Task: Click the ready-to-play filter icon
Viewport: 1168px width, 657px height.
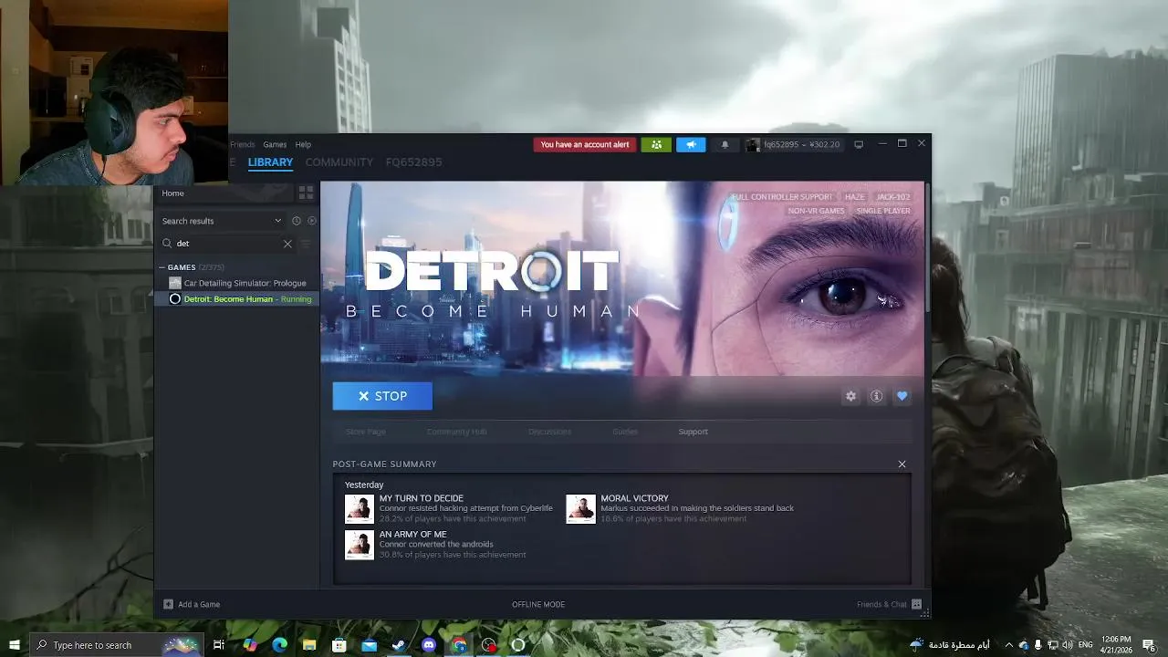Action: pyautogui.click(x=312, y=221)
